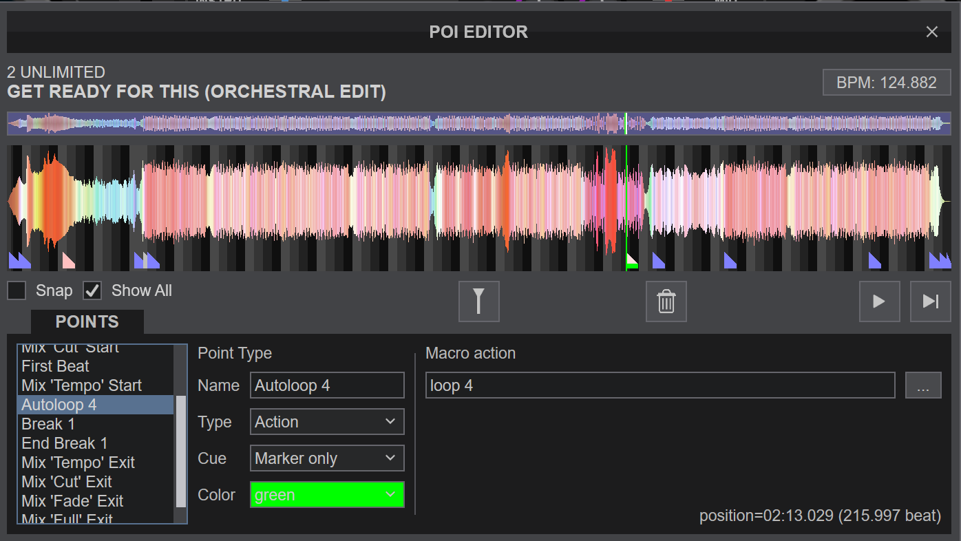
Task: Click the 2 UNLIMITED artist name
Action: [x=56, y=72]
